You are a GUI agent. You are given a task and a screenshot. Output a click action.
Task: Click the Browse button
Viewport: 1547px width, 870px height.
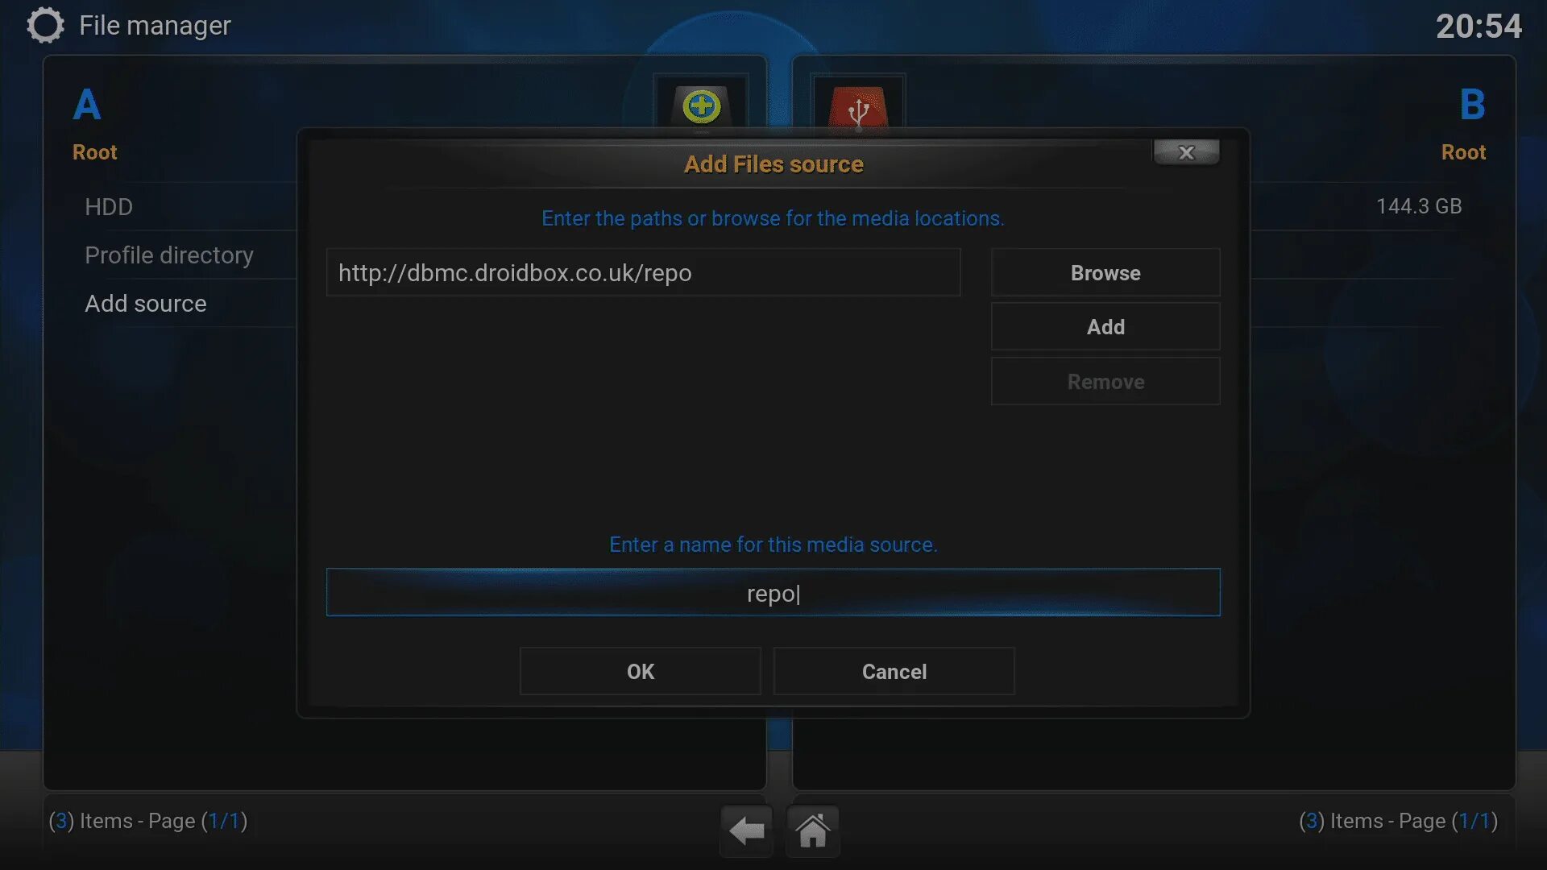pos(1105,273)
